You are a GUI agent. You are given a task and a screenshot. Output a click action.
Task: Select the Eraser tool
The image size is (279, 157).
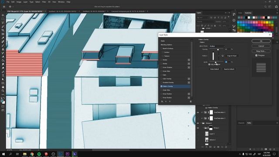[3, 57]
